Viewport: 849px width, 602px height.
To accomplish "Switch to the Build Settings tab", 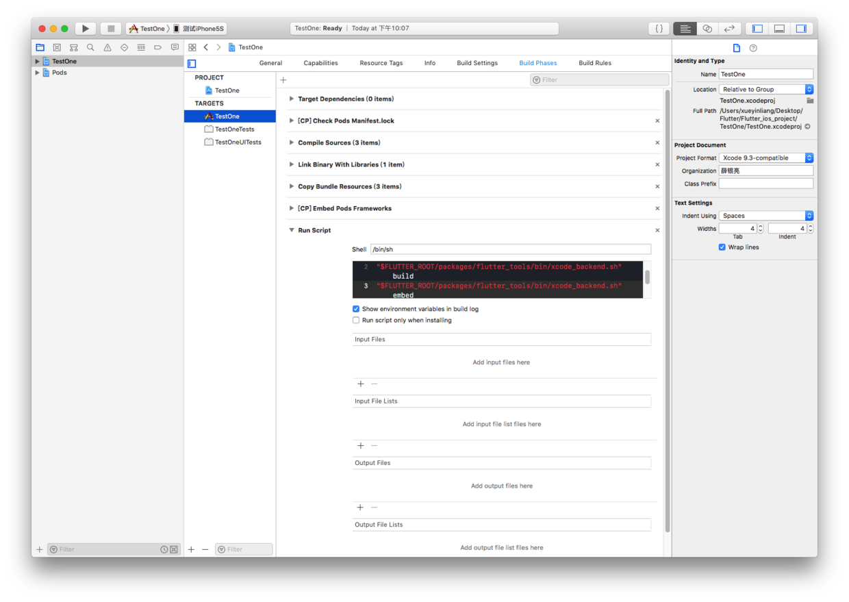I will click(x=477, y=63).
